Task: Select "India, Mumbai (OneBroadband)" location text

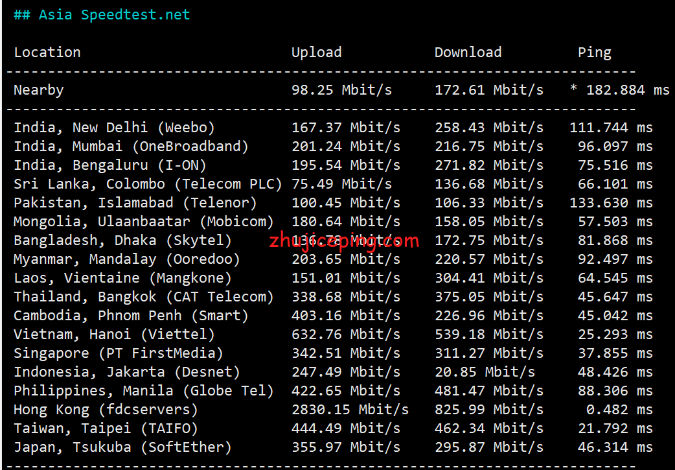Action: click(x=132, y=147)
